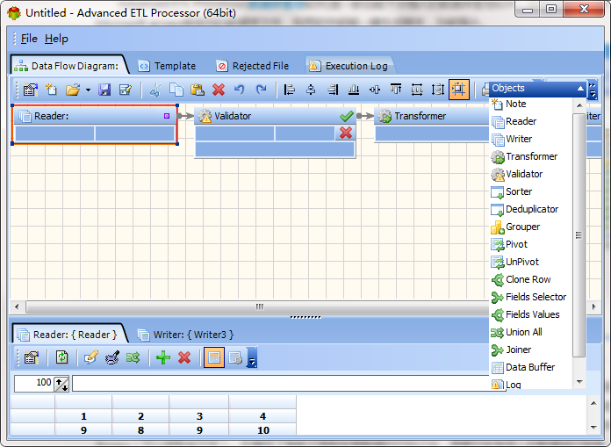Save the diagram with the floppy disk icon
611x447 pixels.
coord(104,90)
